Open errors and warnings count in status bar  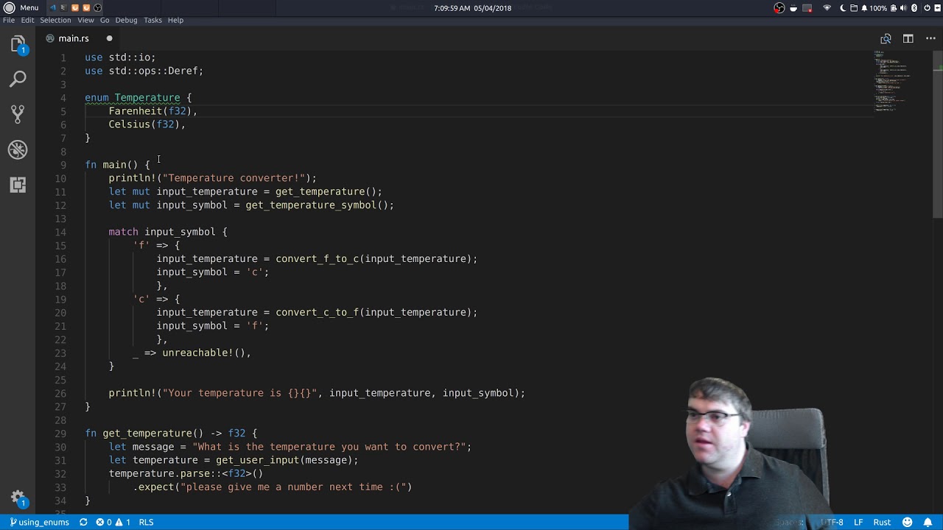pos(113,522)
